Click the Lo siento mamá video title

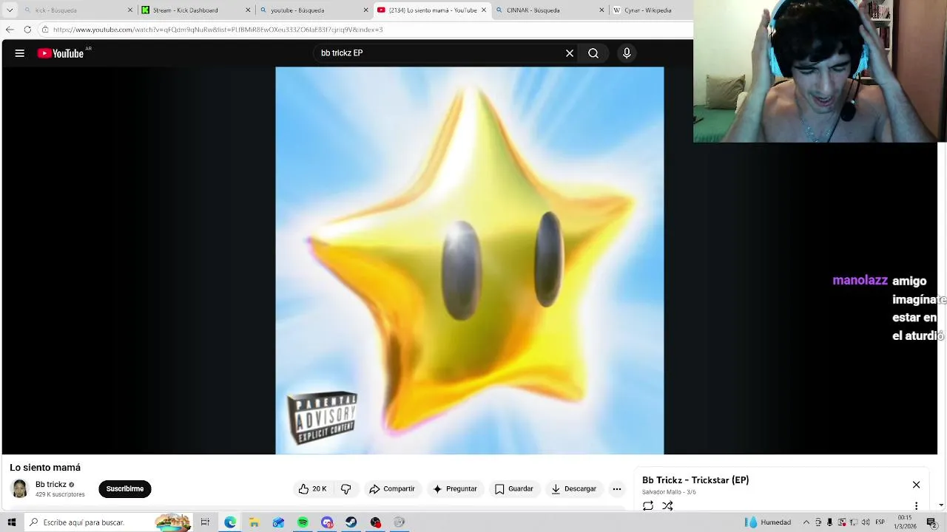pos(45,468)
